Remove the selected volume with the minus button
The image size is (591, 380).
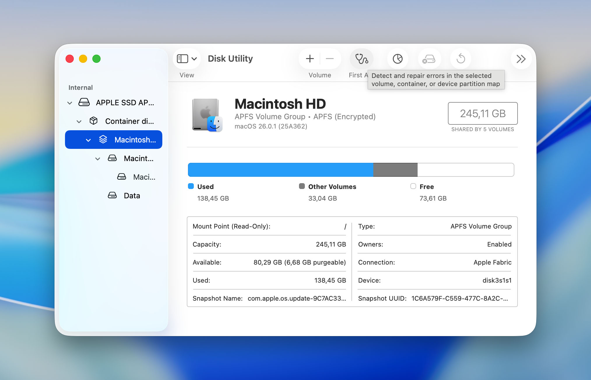330,59
